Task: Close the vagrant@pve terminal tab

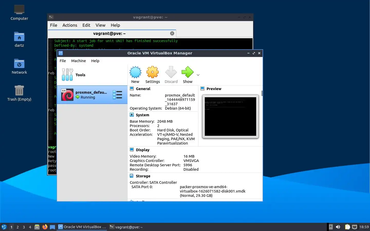Action: [x=172, y=33]
